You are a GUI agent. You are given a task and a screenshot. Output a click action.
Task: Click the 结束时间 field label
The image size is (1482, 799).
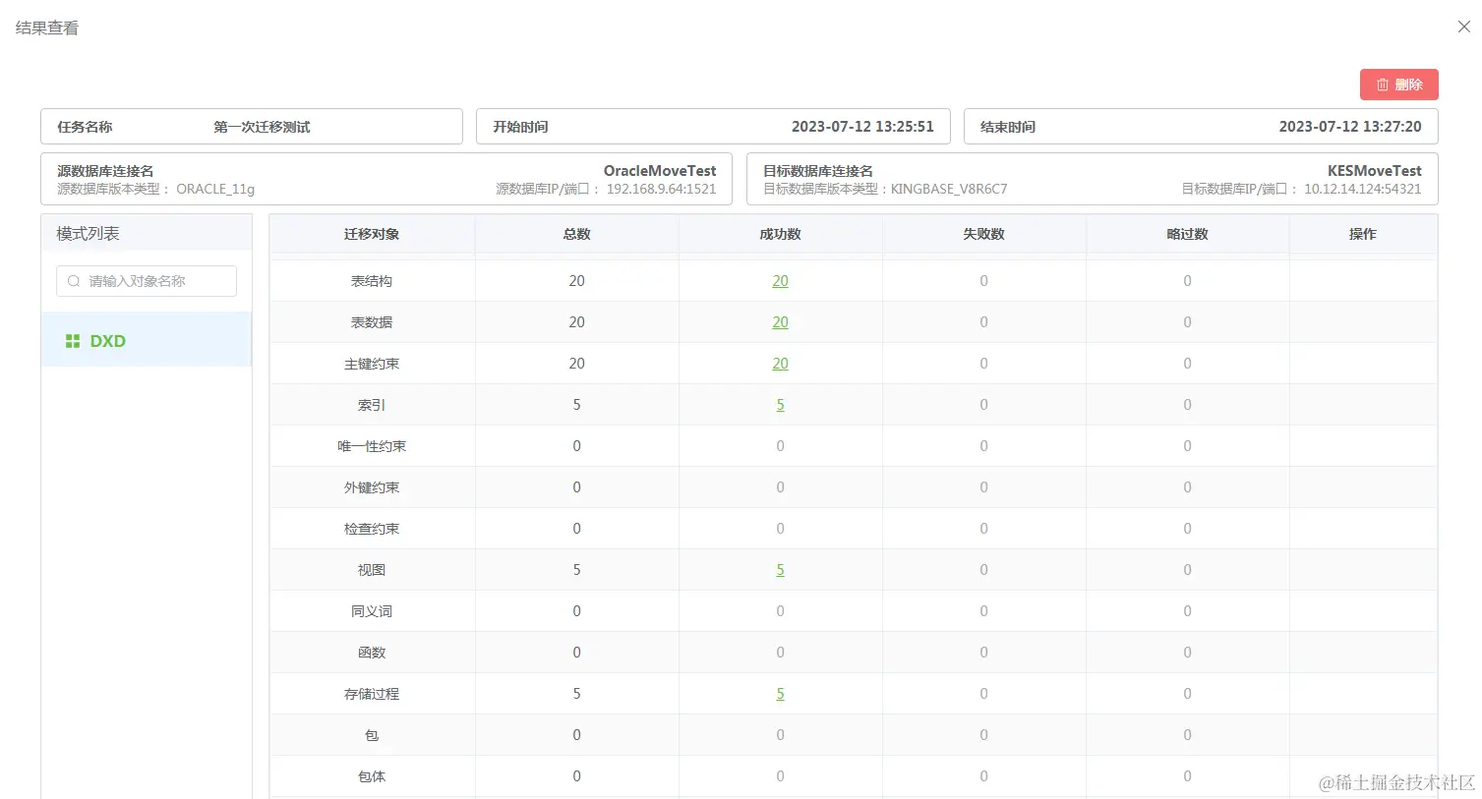tap(1008, 127)
